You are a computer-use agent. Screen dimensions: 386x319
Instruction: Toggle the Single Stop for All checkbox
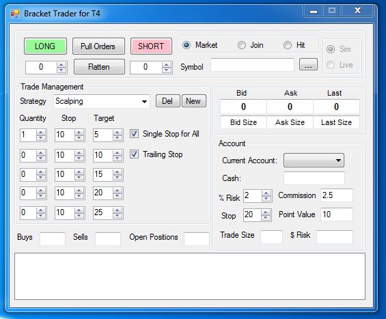(134, 134)
